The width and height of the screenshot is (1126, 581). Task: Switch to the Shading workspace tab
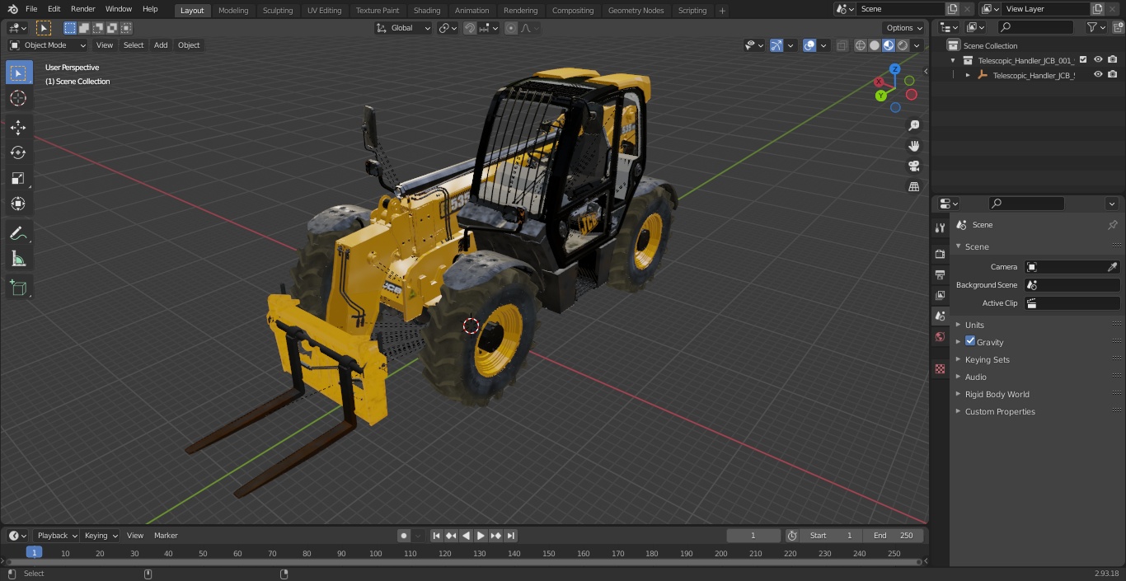(x=427, y=11)
